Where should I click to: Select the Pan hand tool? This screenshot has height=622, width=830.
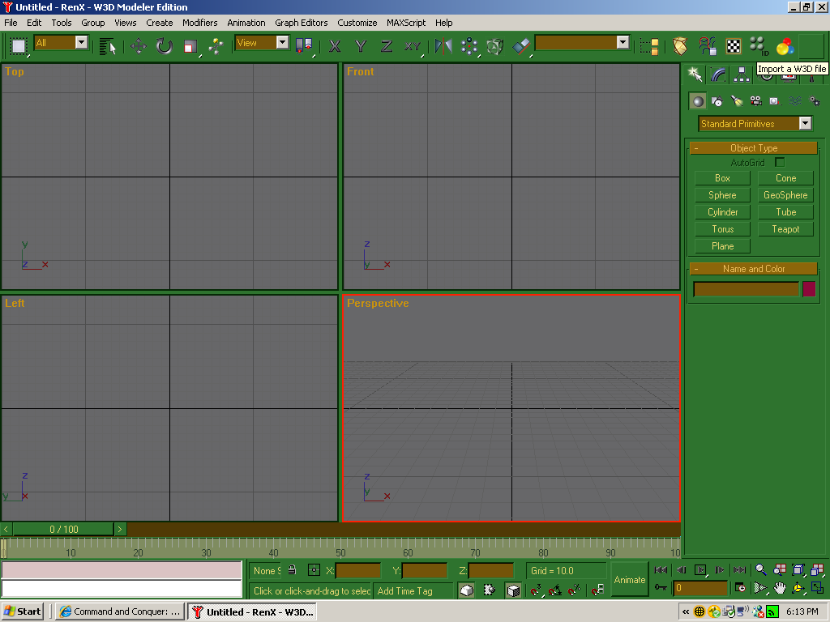point(779,588)
